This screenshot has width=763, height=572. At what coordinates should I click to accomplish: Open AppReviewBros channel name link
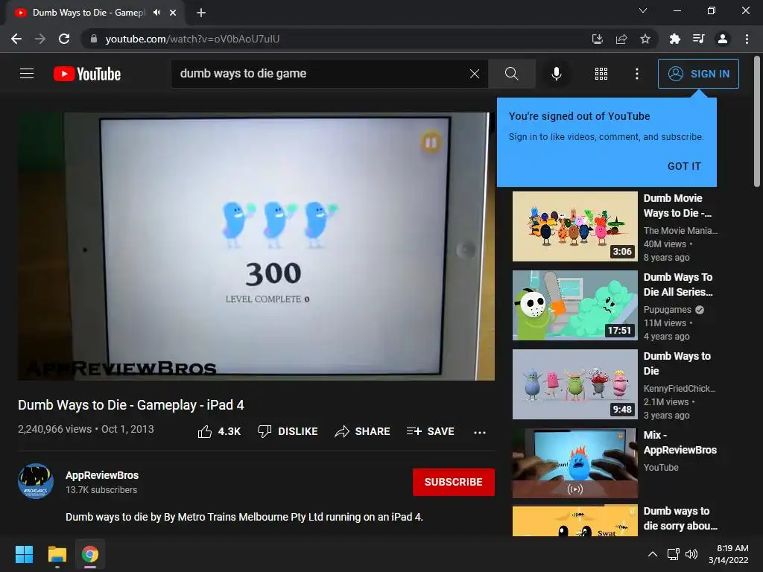click(x=102, y=475)
